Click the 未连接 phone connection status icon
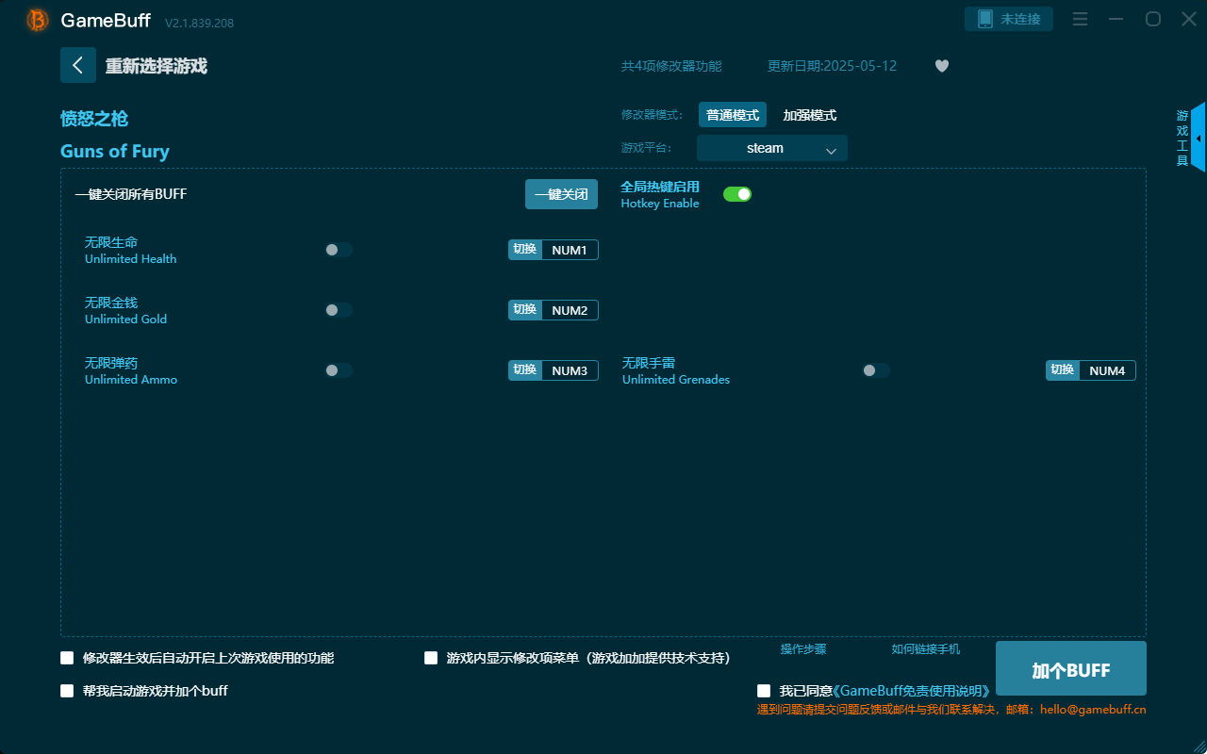 point(1008,18)
